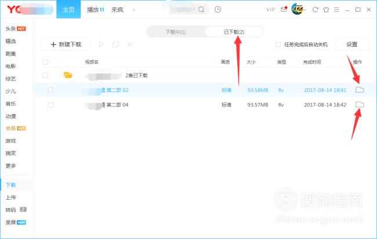Click the 类型 column header
Screen dimensions: 377x239
click(x=281, y=62)
